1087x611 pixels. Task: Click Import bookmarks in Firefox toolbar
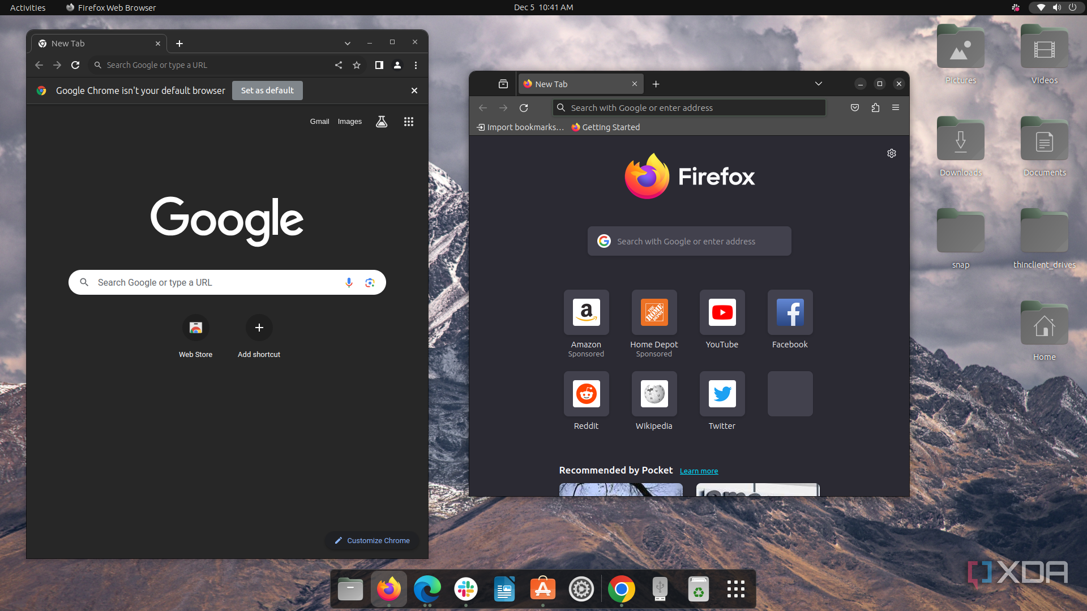click(x=520, y=127)
